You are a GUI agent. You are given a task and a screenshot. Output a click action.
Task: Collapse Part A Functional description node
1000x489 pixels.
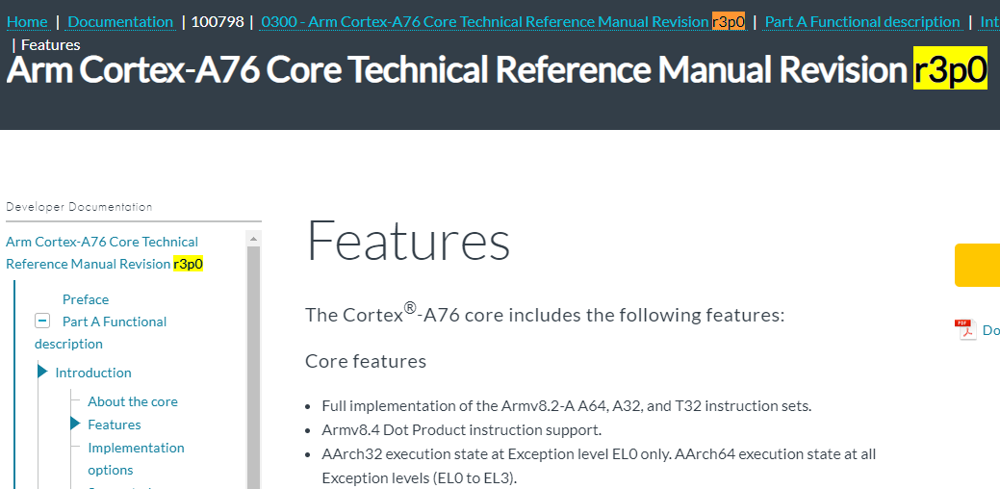point(42,321)
